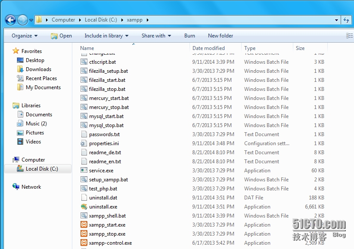The width and height of the screenshot is (354, 249).
Task: Select the setup_xampp.bat file icon
Action: pyautogui.click(x=84, y=180)
